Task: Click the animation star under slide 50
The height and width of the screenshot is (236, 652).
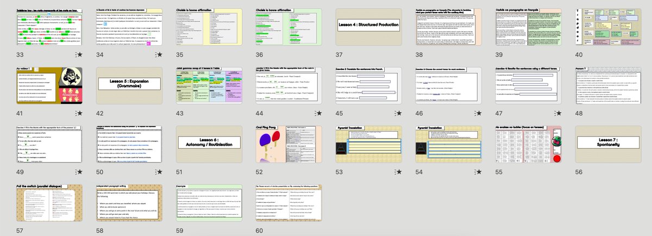Action: click(159, 171)
